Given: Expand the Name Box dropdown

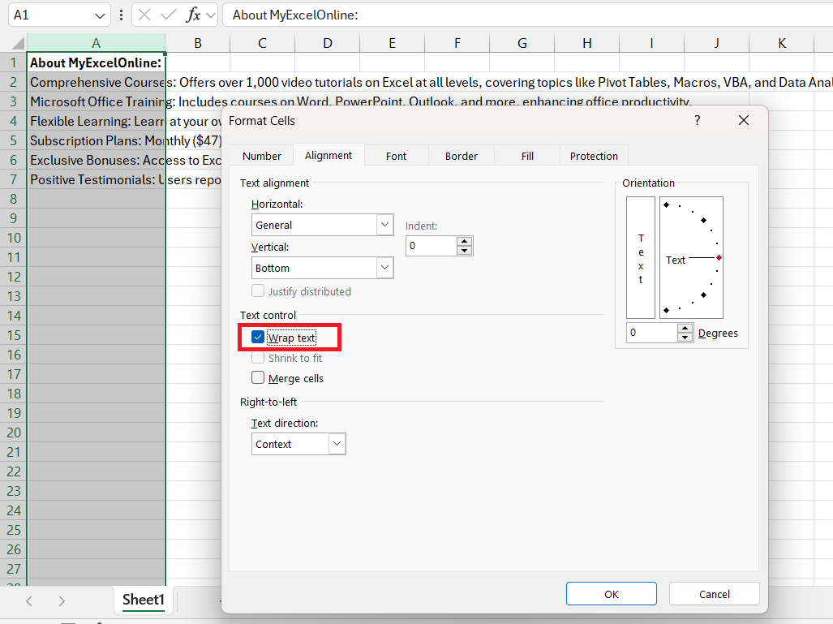Looking at the screenshot, I should [x=99, y=15].
